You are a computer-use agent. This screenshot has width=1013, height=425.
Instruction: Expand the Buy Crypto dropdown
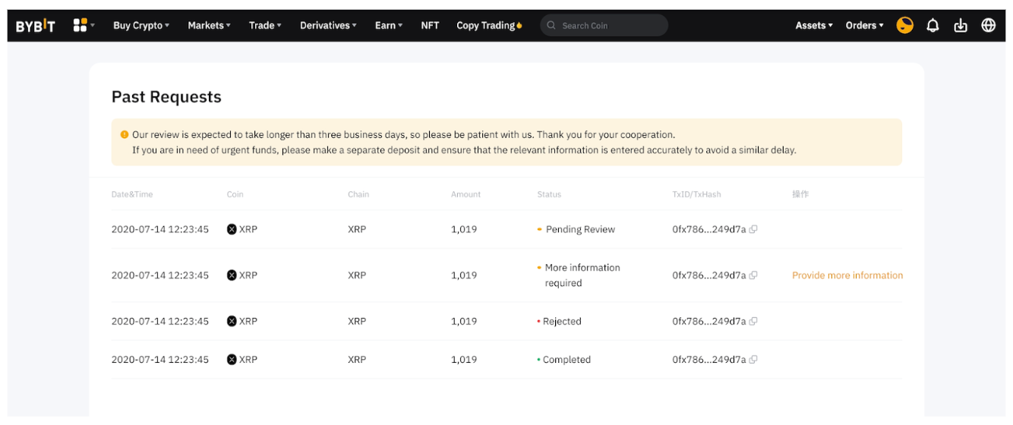coord(141,25)
